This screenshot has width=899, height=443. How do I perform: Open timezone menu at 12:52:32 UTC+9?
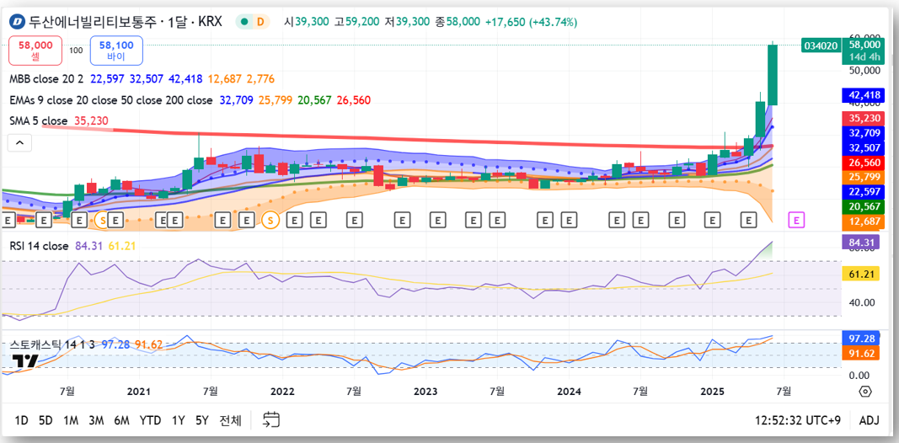click(798, 420)
